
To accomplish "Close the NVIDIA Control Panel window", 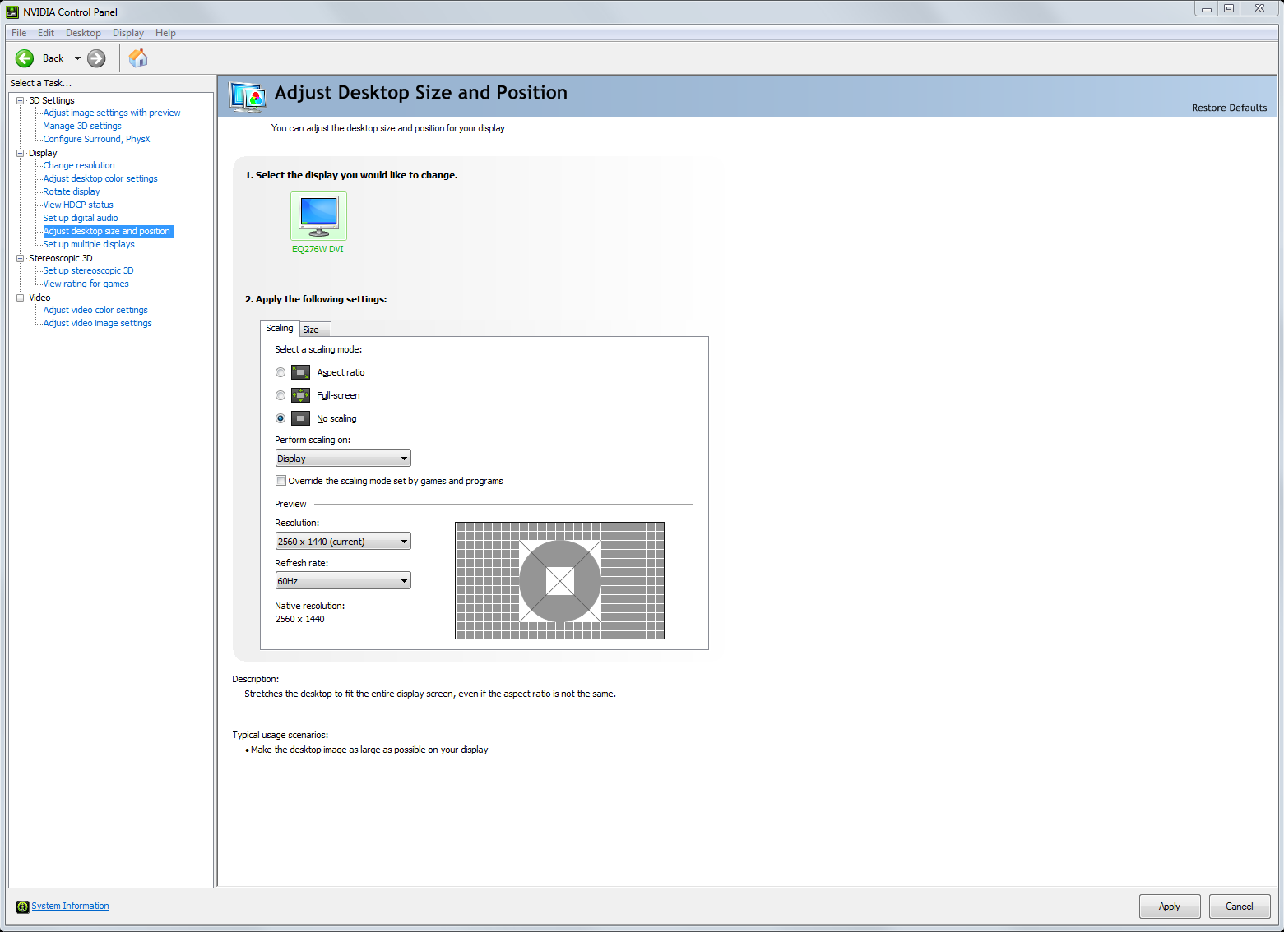I will [1259, 9].
